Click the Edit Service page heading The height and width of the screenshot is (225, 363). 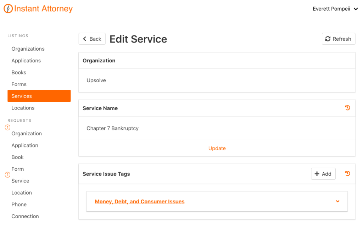(x=138, y=39)
